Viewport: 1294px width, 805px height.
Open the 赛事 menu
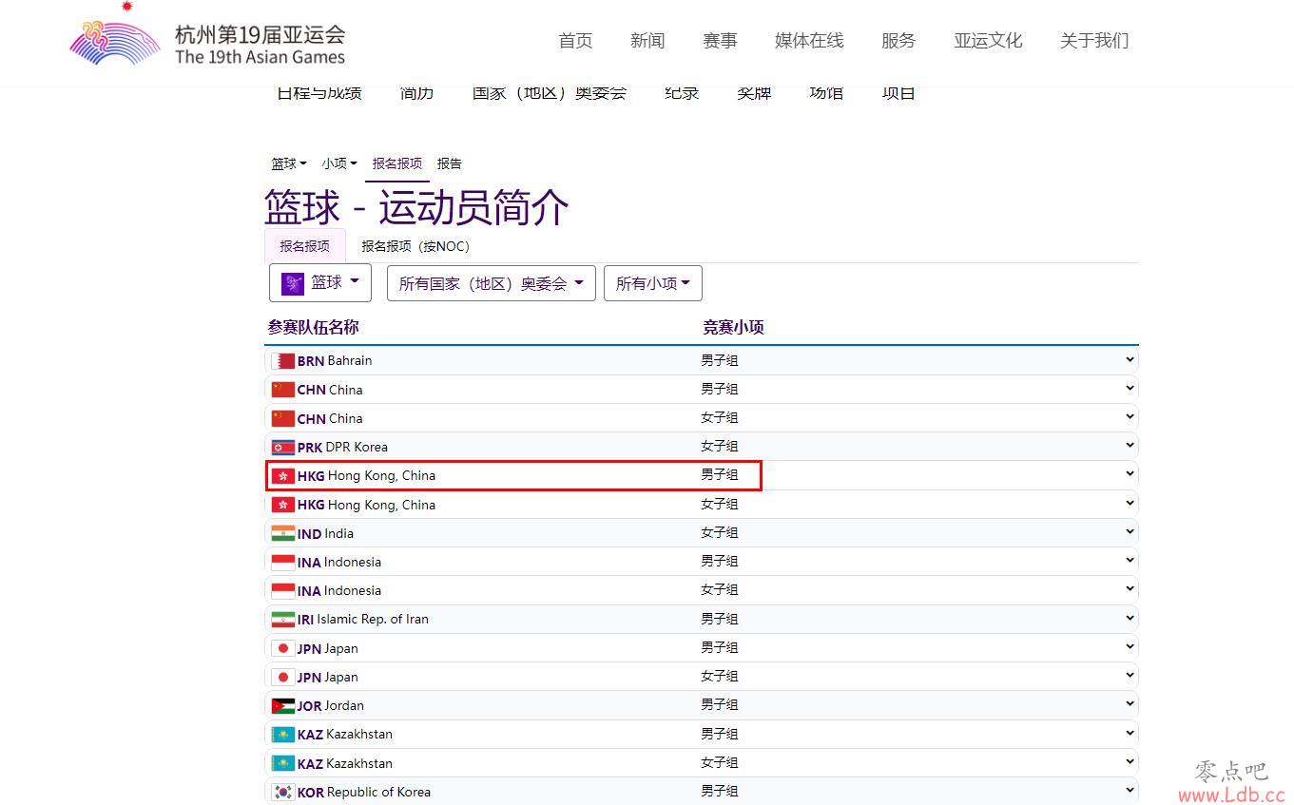(720, 40)
